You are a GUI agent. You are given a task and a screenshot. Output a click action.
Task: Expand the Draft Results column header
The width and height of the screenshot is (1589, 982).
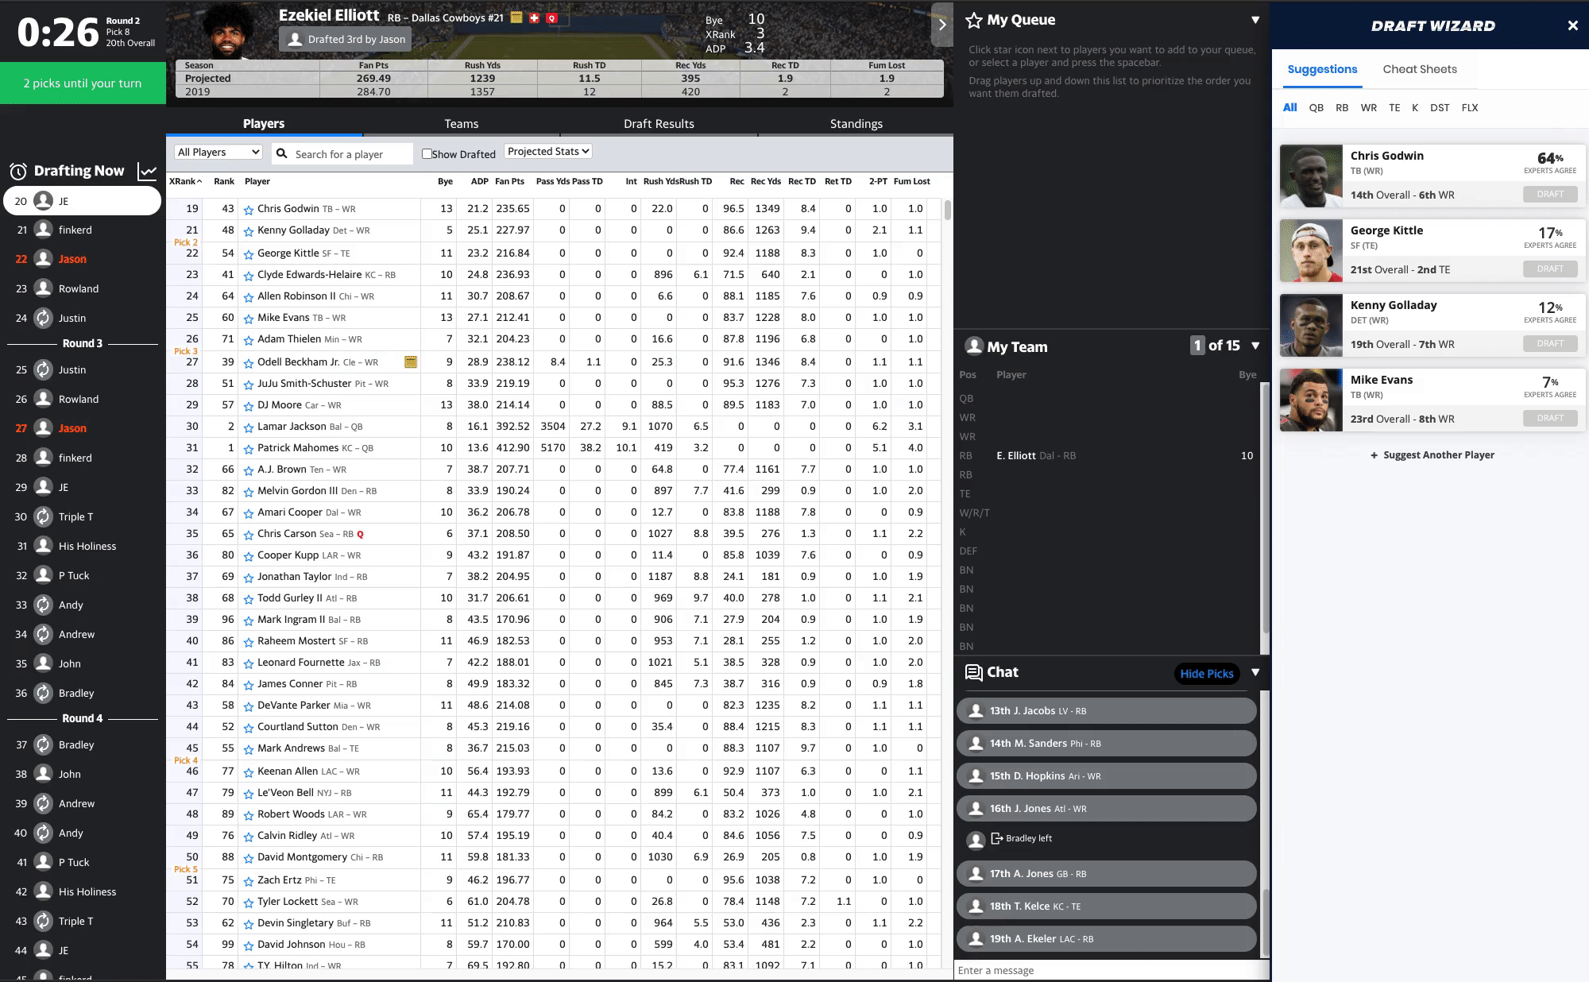pos(659,124)
